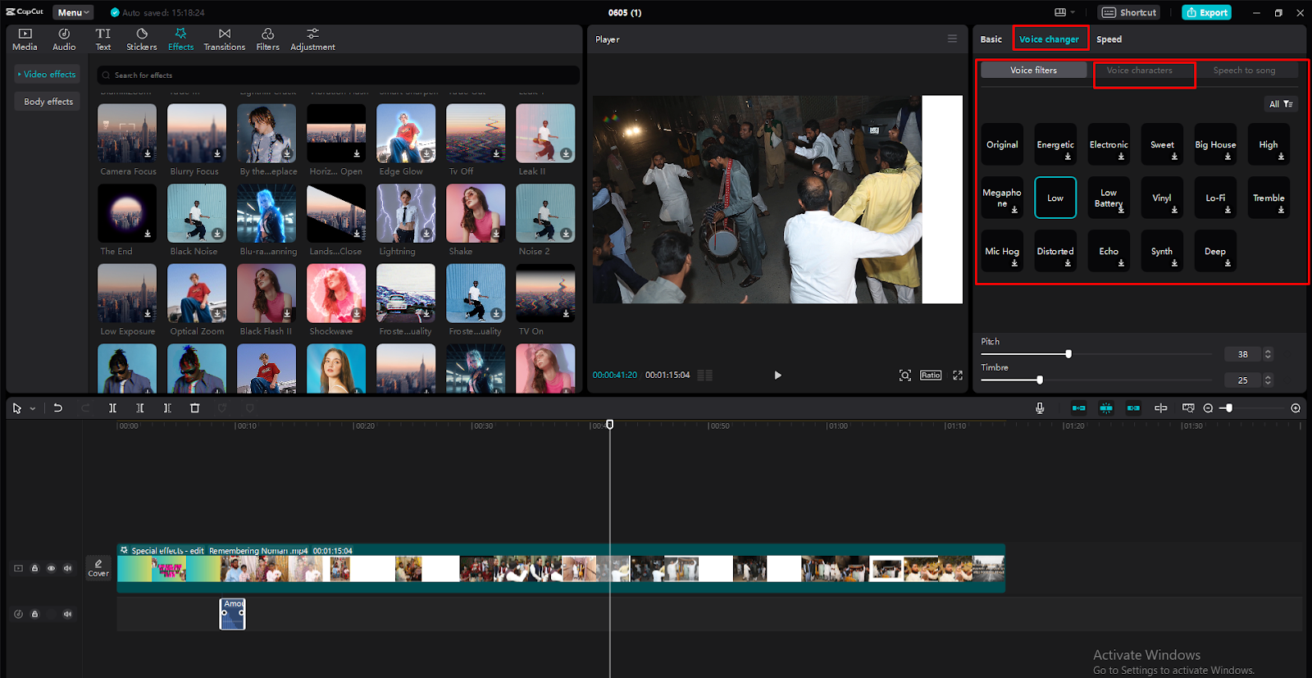
Task: Switch to the Speed tab
Action: [x=1109, y=39]
